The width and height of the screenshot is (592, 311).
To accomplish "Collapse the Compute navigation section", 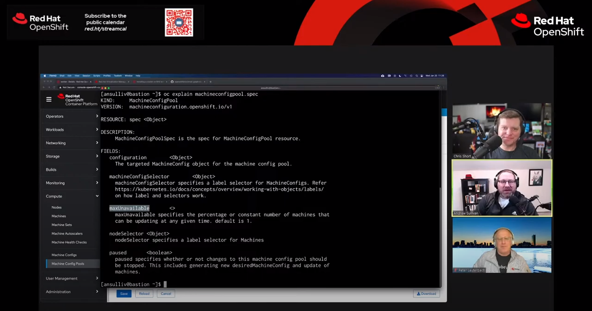I will 72,196.
